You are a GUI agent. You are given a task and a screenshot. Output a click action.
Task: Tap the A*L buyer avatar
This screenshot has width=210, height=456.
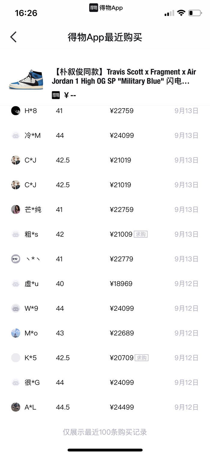(x=16, y=407)
